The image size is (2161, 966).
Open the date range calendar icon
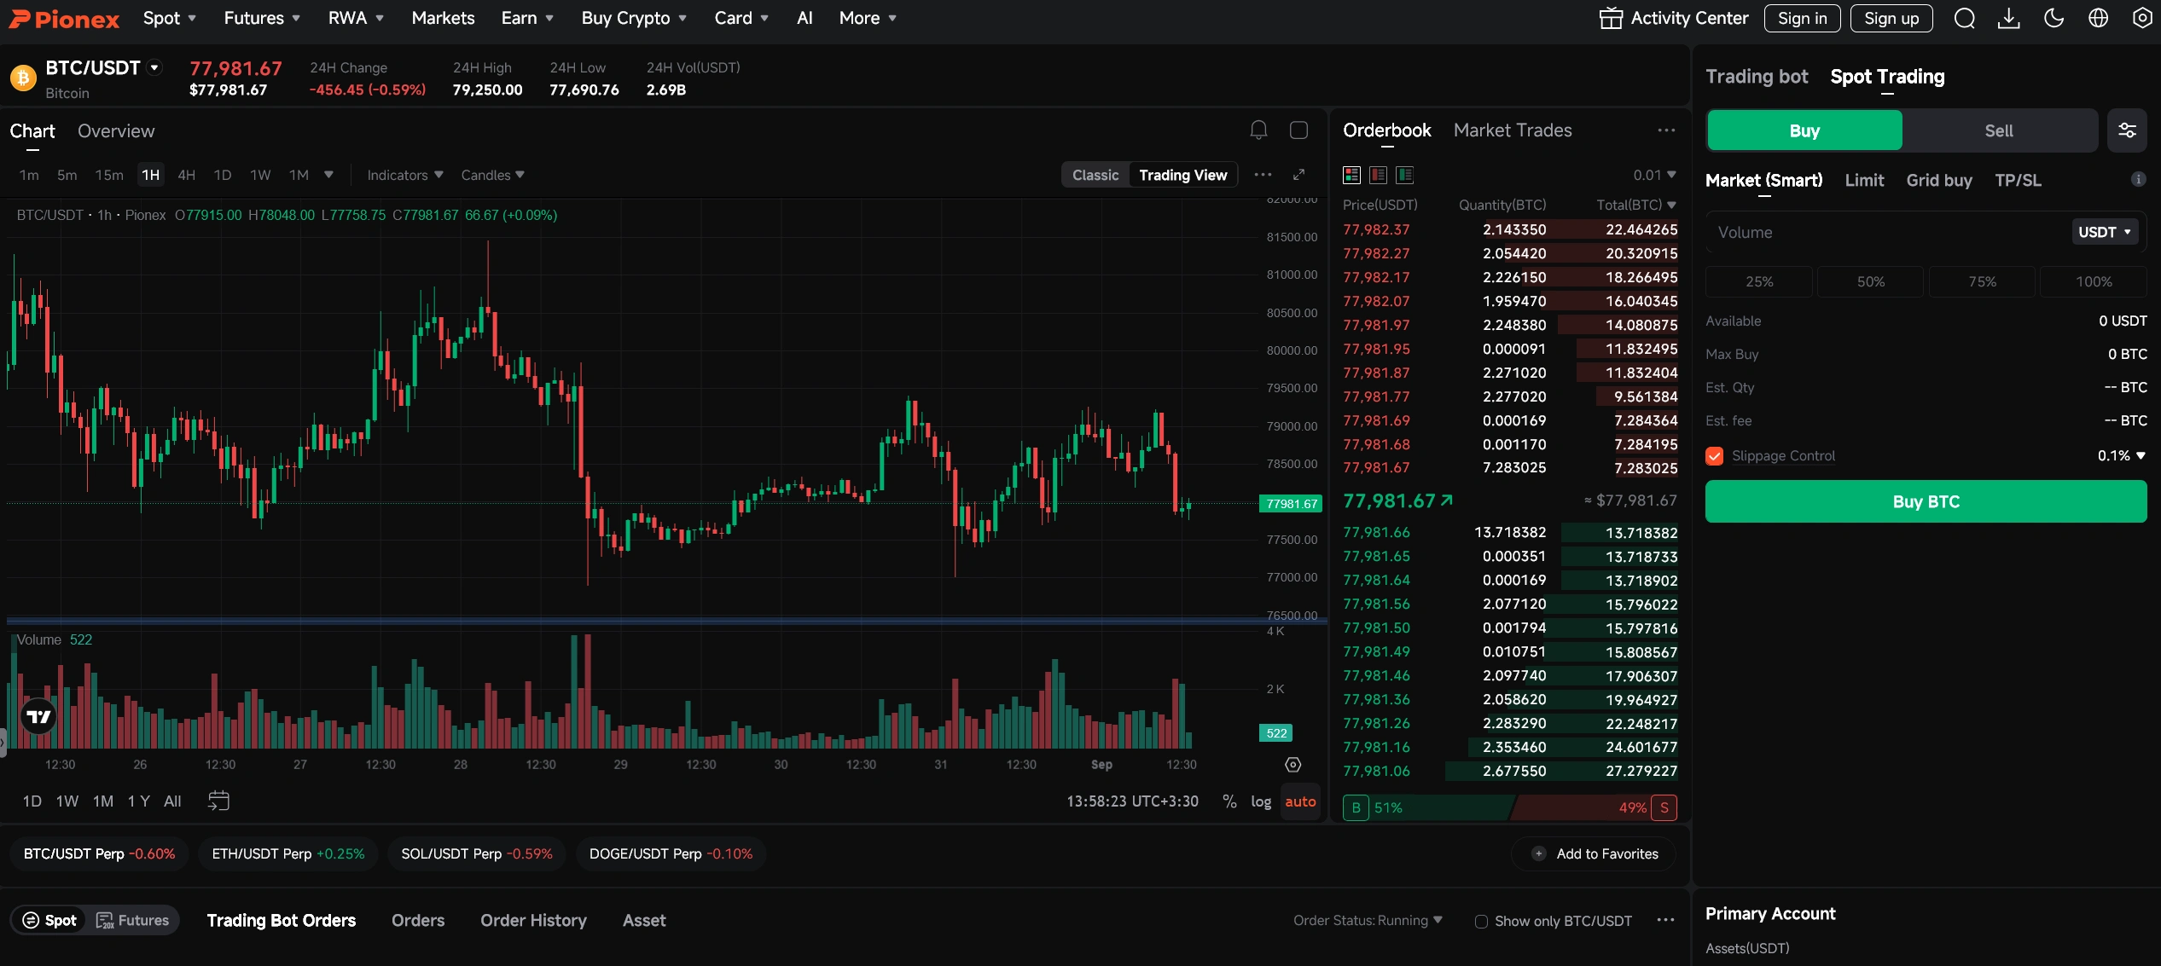tap(219, 801)
